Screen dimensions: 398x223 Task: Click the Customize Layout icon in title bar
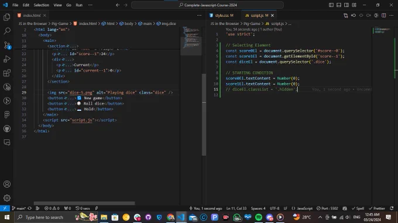354,5
